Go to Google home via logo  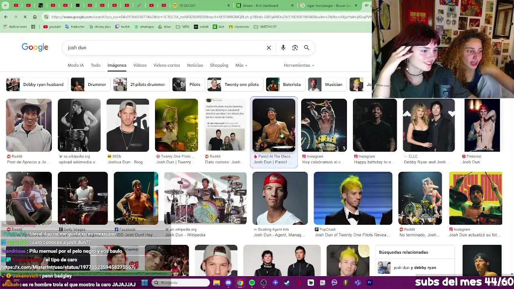pyautogui.click(x=35, y=47)
